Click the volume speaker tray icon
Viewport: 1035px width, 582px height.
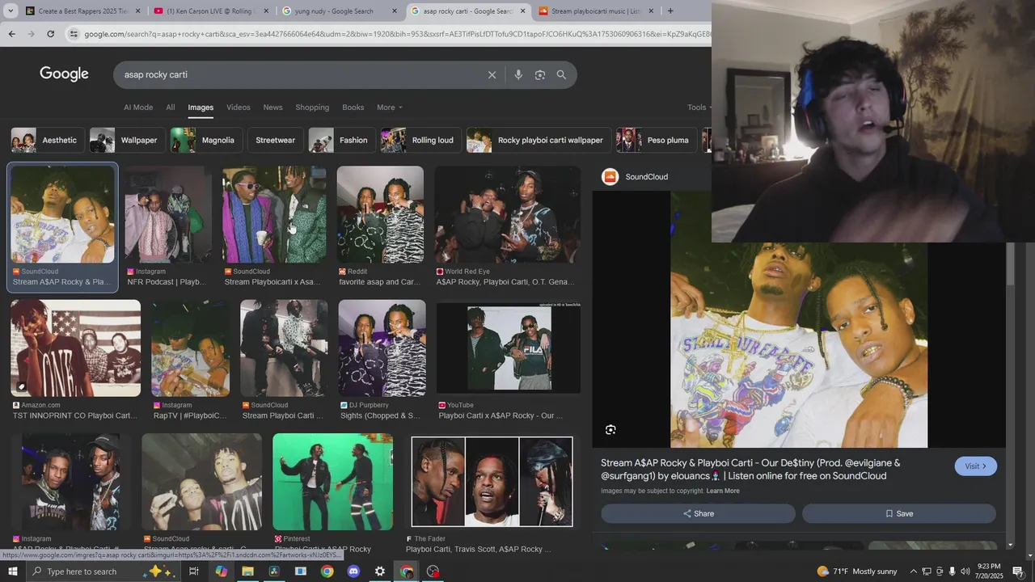965,571
